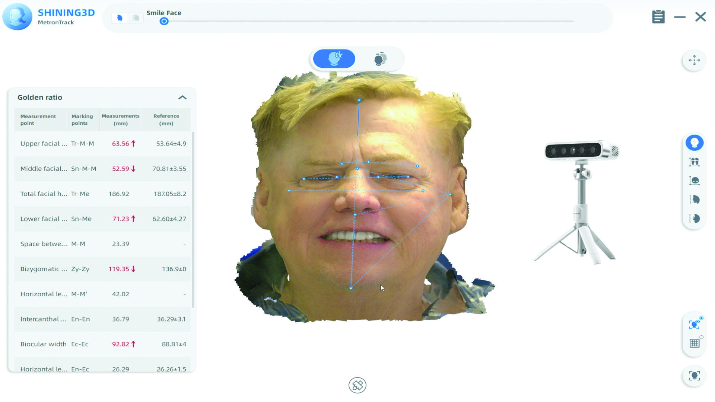This screenshot has width=715, height=402.
Task: Select the frontal face measurement icon
Action: [x=694, y=143]
